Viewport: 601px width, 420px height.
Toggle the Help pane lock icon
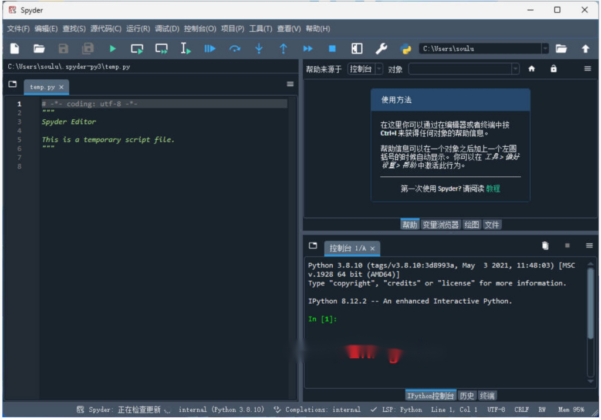[x=553, y=69]
